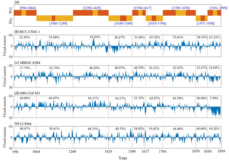The width and height of the screenshot is (229, 161).
Task: Click the 1999 tick on the Year axis
Action: pos(221,152)
